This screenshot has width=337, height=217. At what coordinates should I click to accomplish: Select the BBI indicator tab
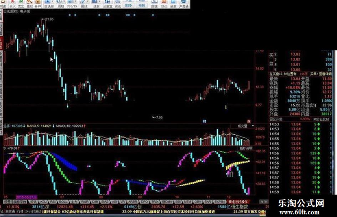pyautogui.click(x=178, y=202)
